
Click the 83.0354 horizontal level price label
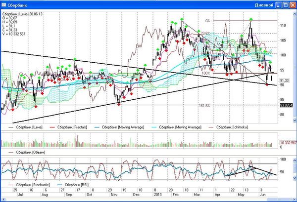pos(286,105)
